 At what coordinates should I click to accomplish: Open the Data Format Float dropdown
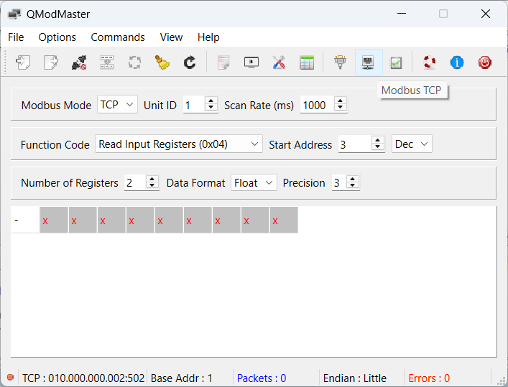click(x=254, y=182)
